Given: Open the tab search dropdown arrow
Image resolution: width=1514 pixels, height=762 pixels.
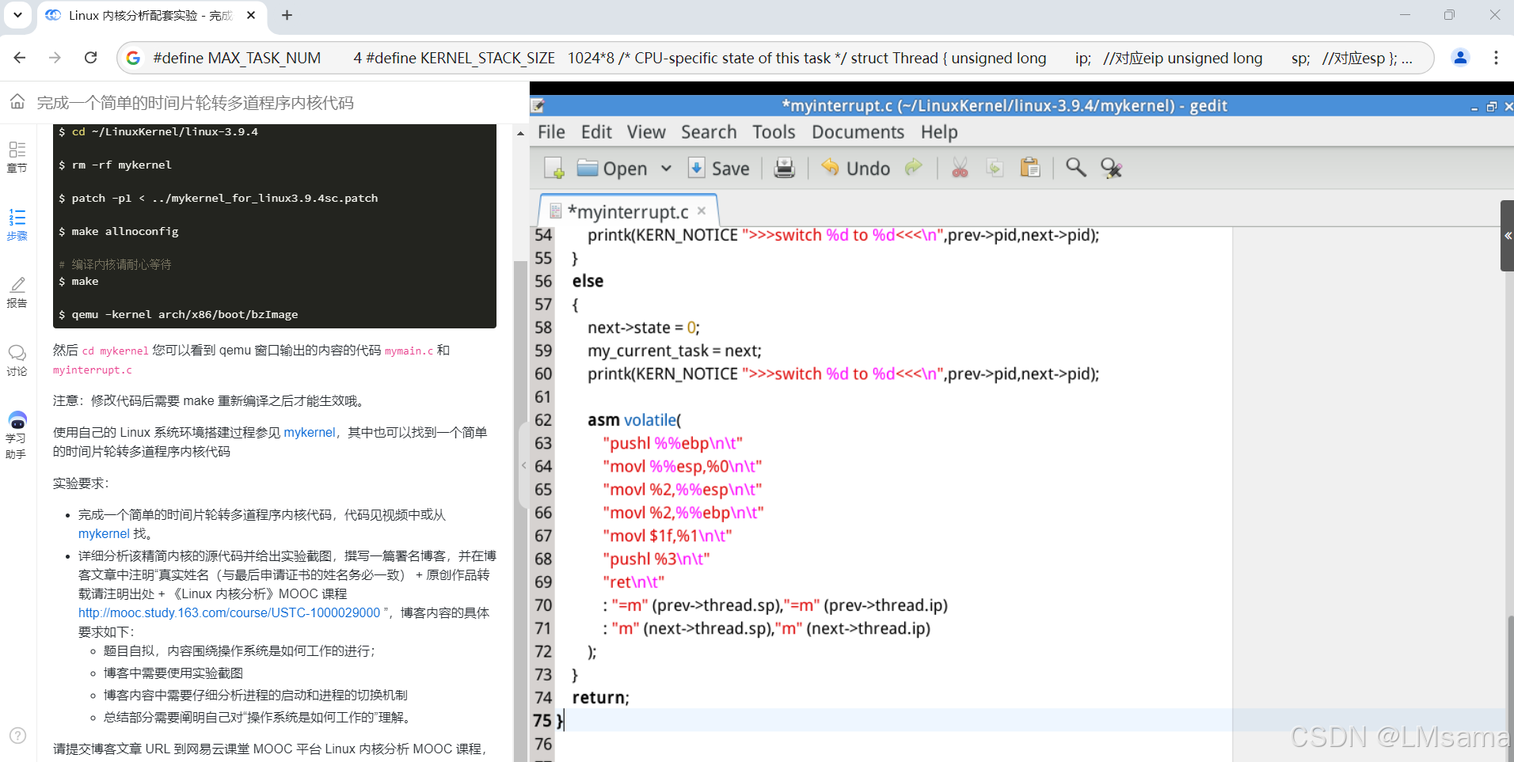Looking at the screenshot, I should point(17,15).
